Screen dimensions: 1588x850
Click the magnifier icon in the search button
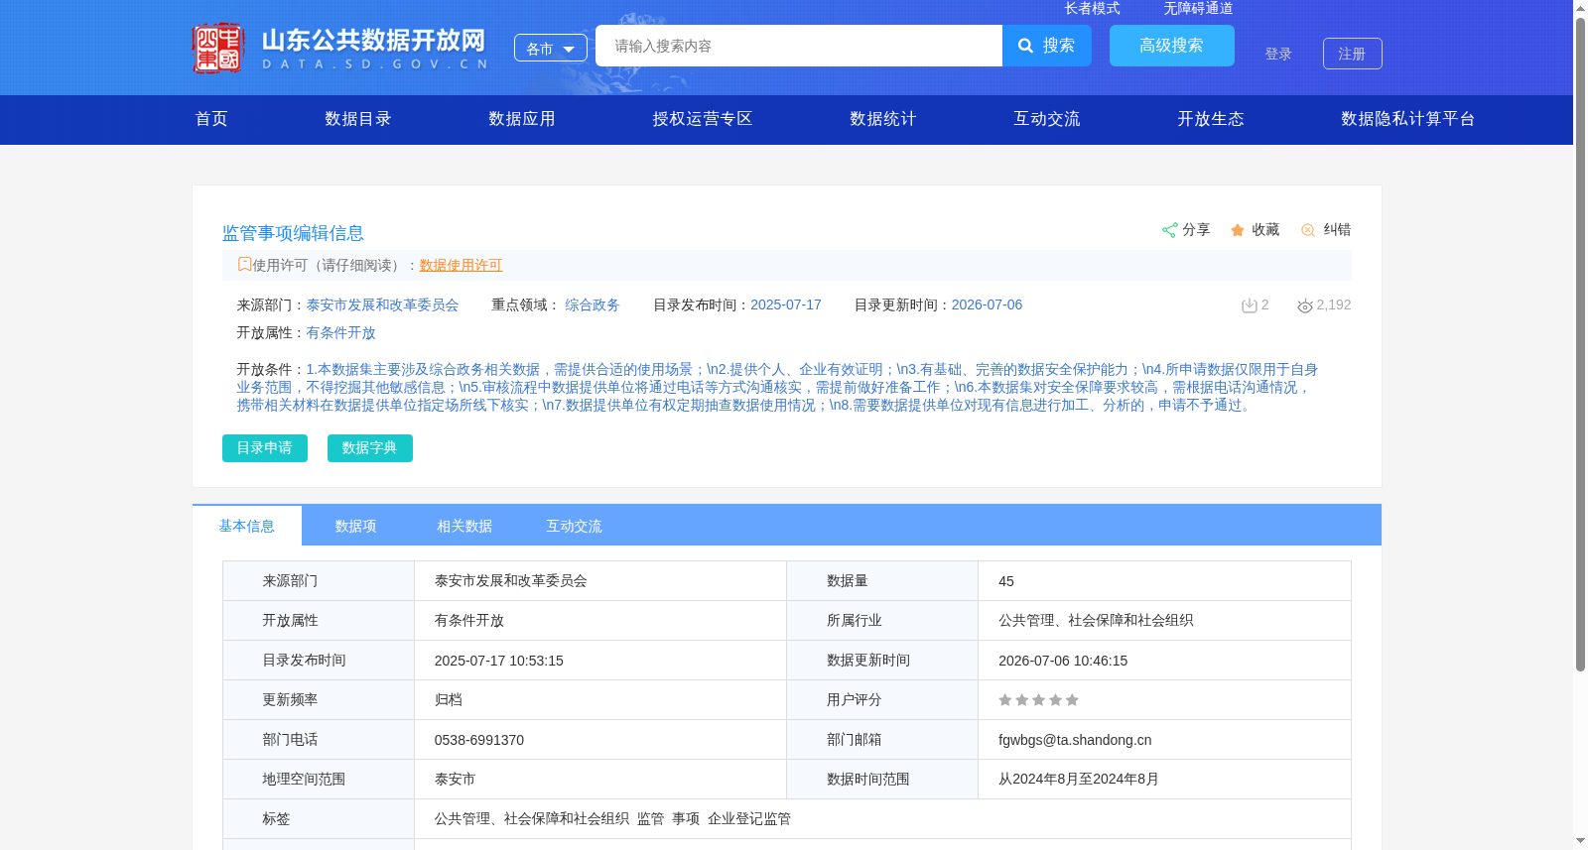click(1026, 46)
